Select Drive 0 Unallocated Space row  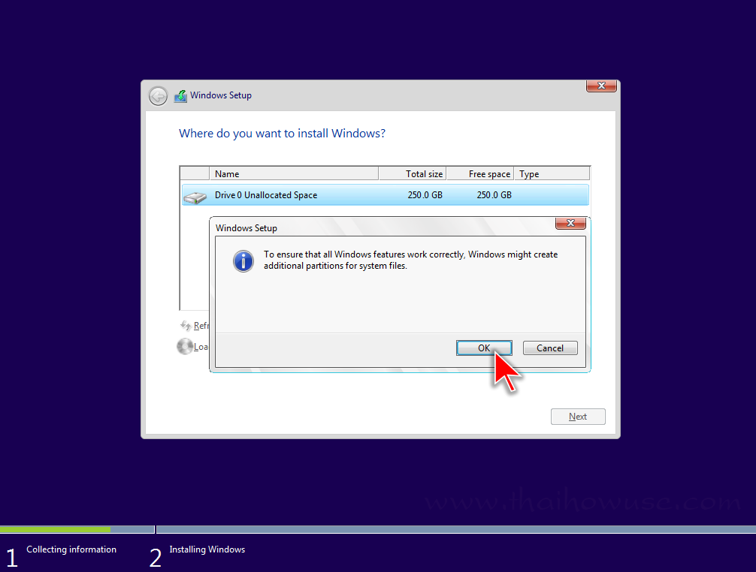(386, 195)
